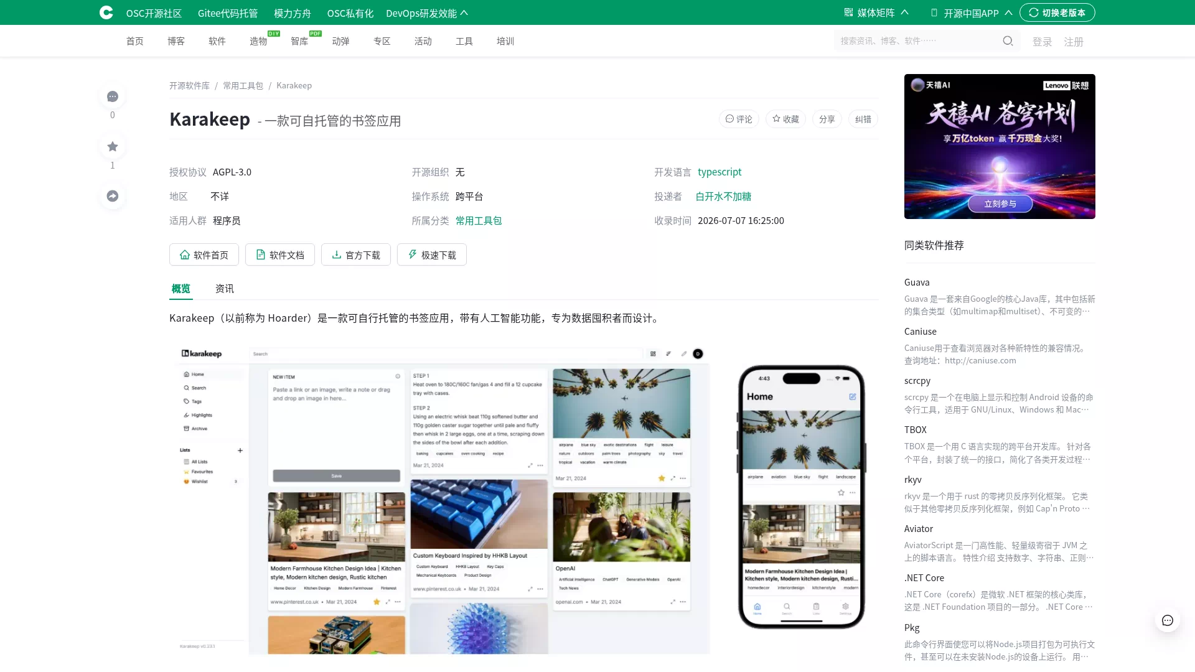Viewport: 1195px width, 672px height.
Task: Open Guava recommended software
Action: coord(917,282)
